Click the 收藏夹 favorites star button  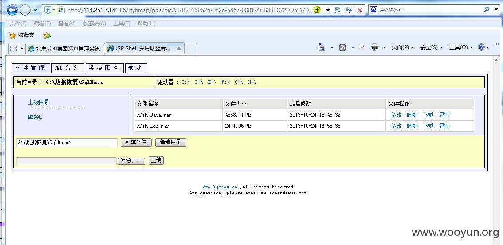tap(22, 35)
